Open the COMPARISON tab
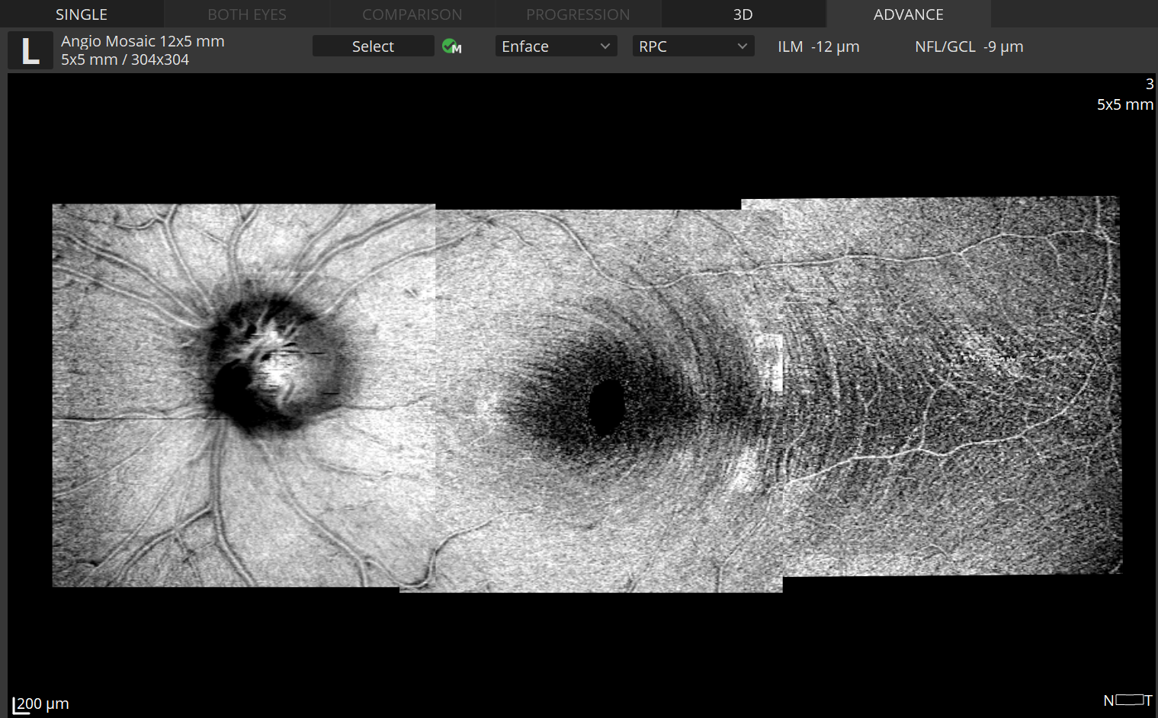The width and height of the screenshot is (1158, 718). [x=412, y=14]
